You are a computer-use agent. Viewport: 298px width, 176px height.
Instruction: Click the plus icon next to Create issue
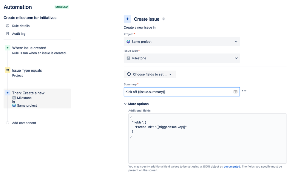tap(127, 19)
